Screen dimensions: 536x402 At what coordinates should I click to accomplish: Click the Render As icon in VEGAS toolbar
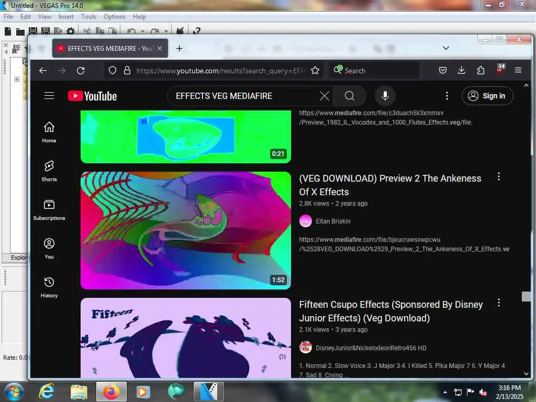[x=58, y=31]
